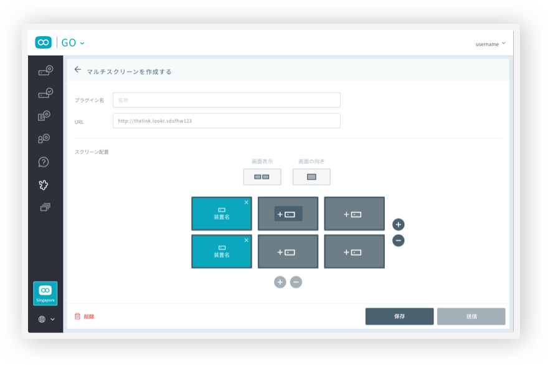Add a device to the top-middle screen slot
This screenshot has width=548, height=365.
pos(288,214)
